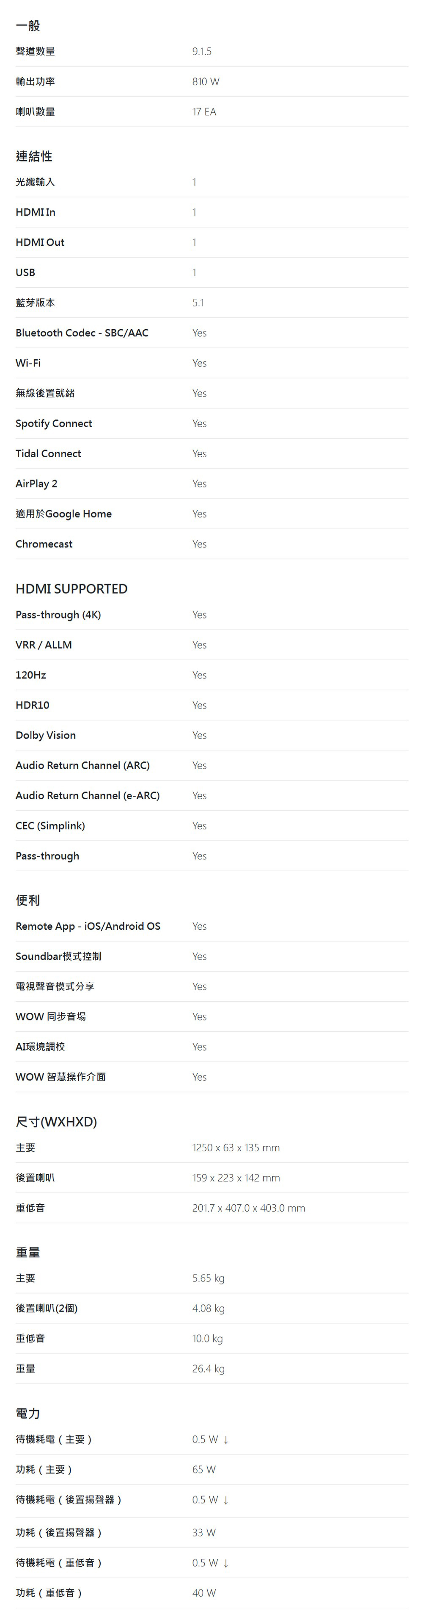Viewport: 423px width, 1620px height.
Task: Click the 1250 x 63 x 135 mm dimension
Action: pos(236,1148)
